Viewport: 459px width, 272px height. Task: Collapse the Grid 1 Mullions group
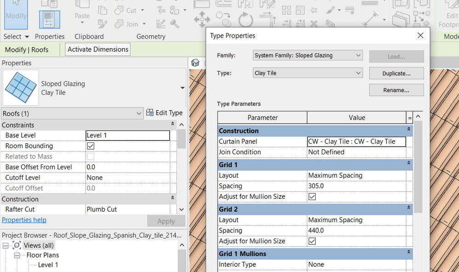click(408, 252)
